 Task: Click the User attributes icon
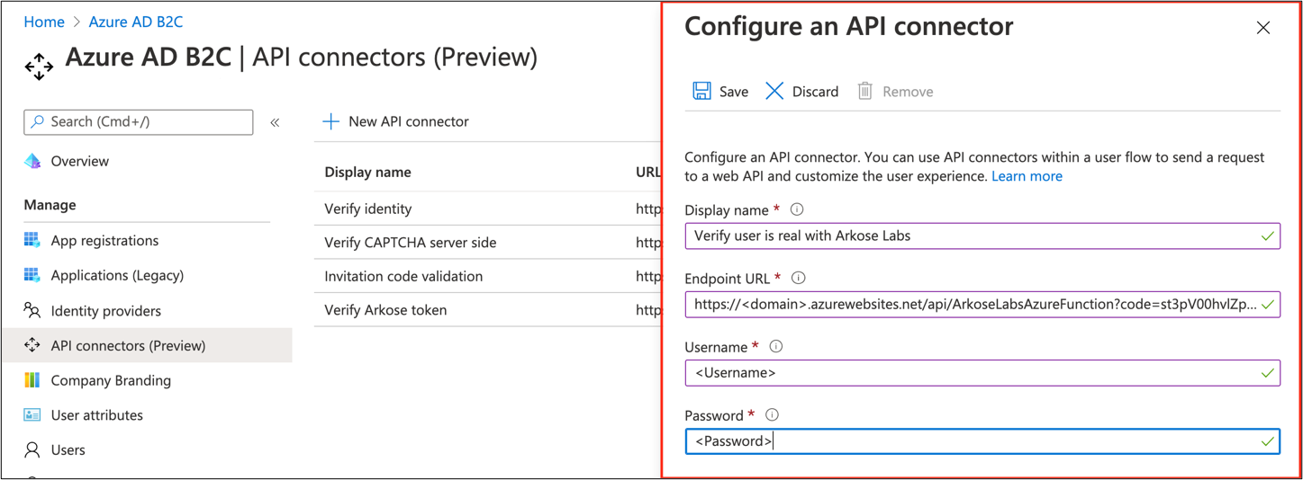tap(32, 415)
